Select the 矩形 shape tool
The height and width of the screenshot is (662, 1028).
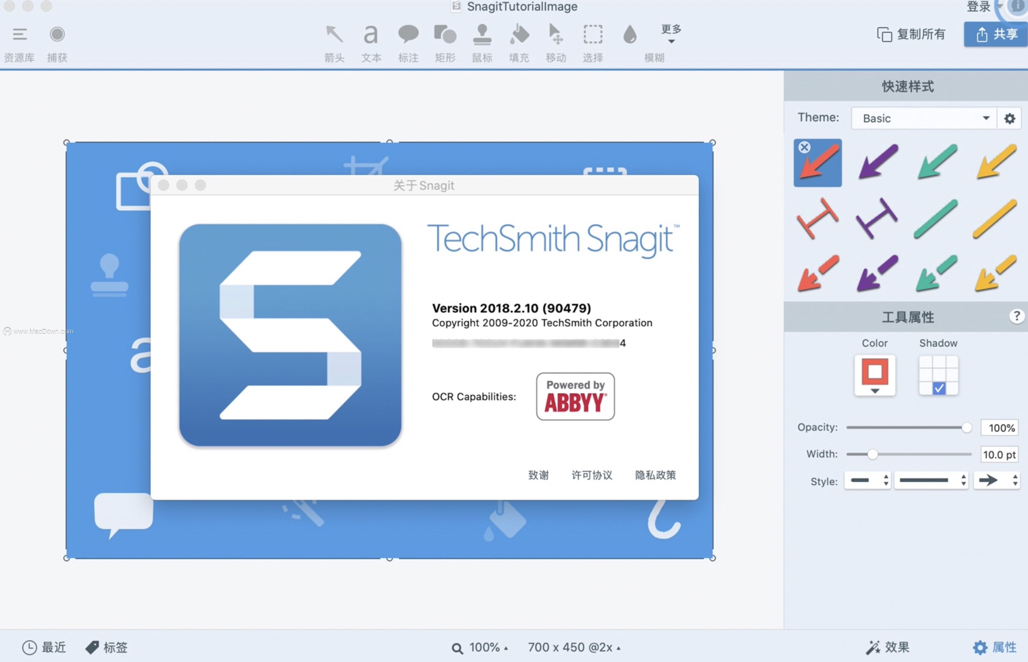(x=445, y=41)
